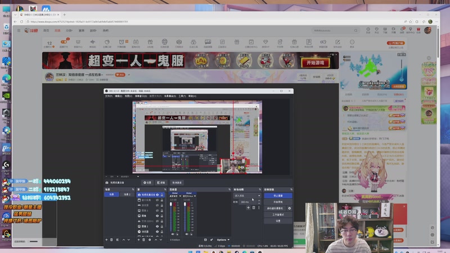Open virtual camera settings gear

click(x=289, y=208)
